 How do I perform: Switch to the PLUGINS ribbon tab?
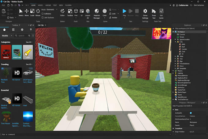pyautogui.click(x=68, y=5)
